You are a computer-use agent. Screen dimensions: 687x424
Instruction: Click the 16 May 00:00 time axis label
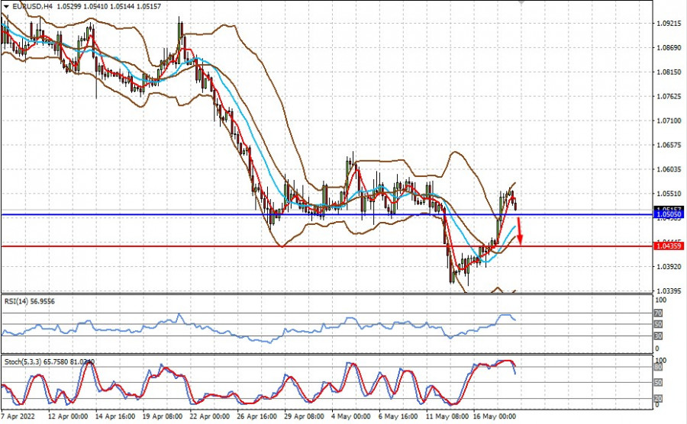494,416
